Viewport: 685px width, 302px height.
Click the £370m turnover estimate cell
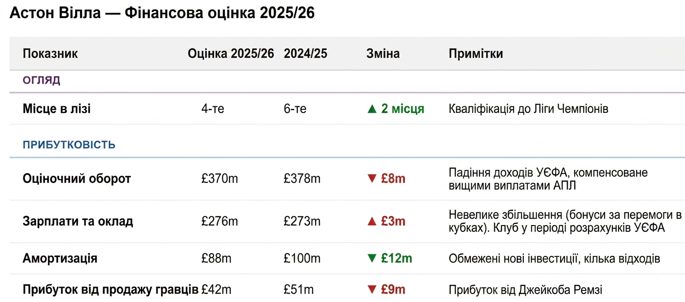point(220,179)
